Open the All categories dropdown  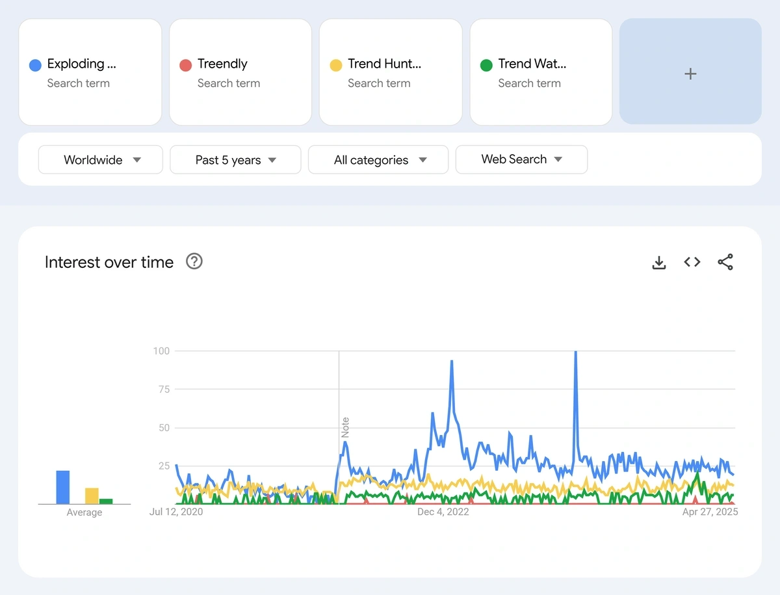pyautogui.click(x=378, y=160)
